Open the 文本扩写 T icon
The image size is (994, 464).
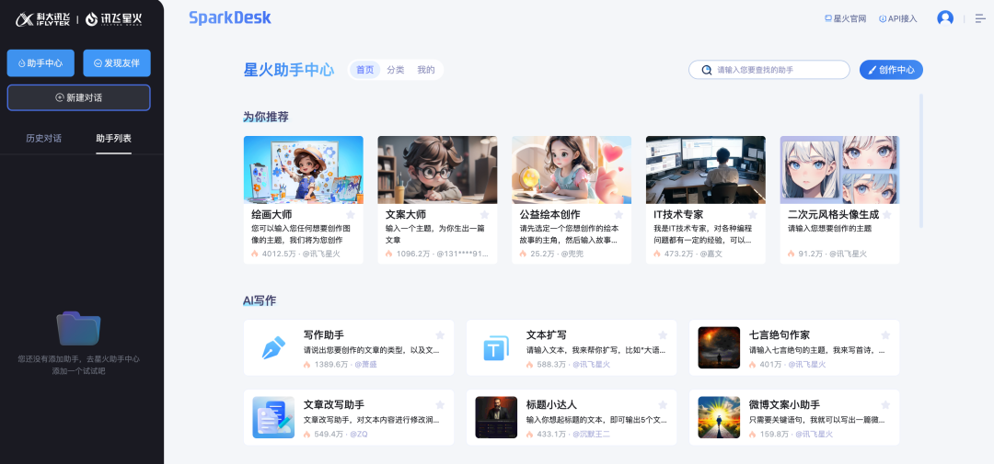click(x=496, y=348)
